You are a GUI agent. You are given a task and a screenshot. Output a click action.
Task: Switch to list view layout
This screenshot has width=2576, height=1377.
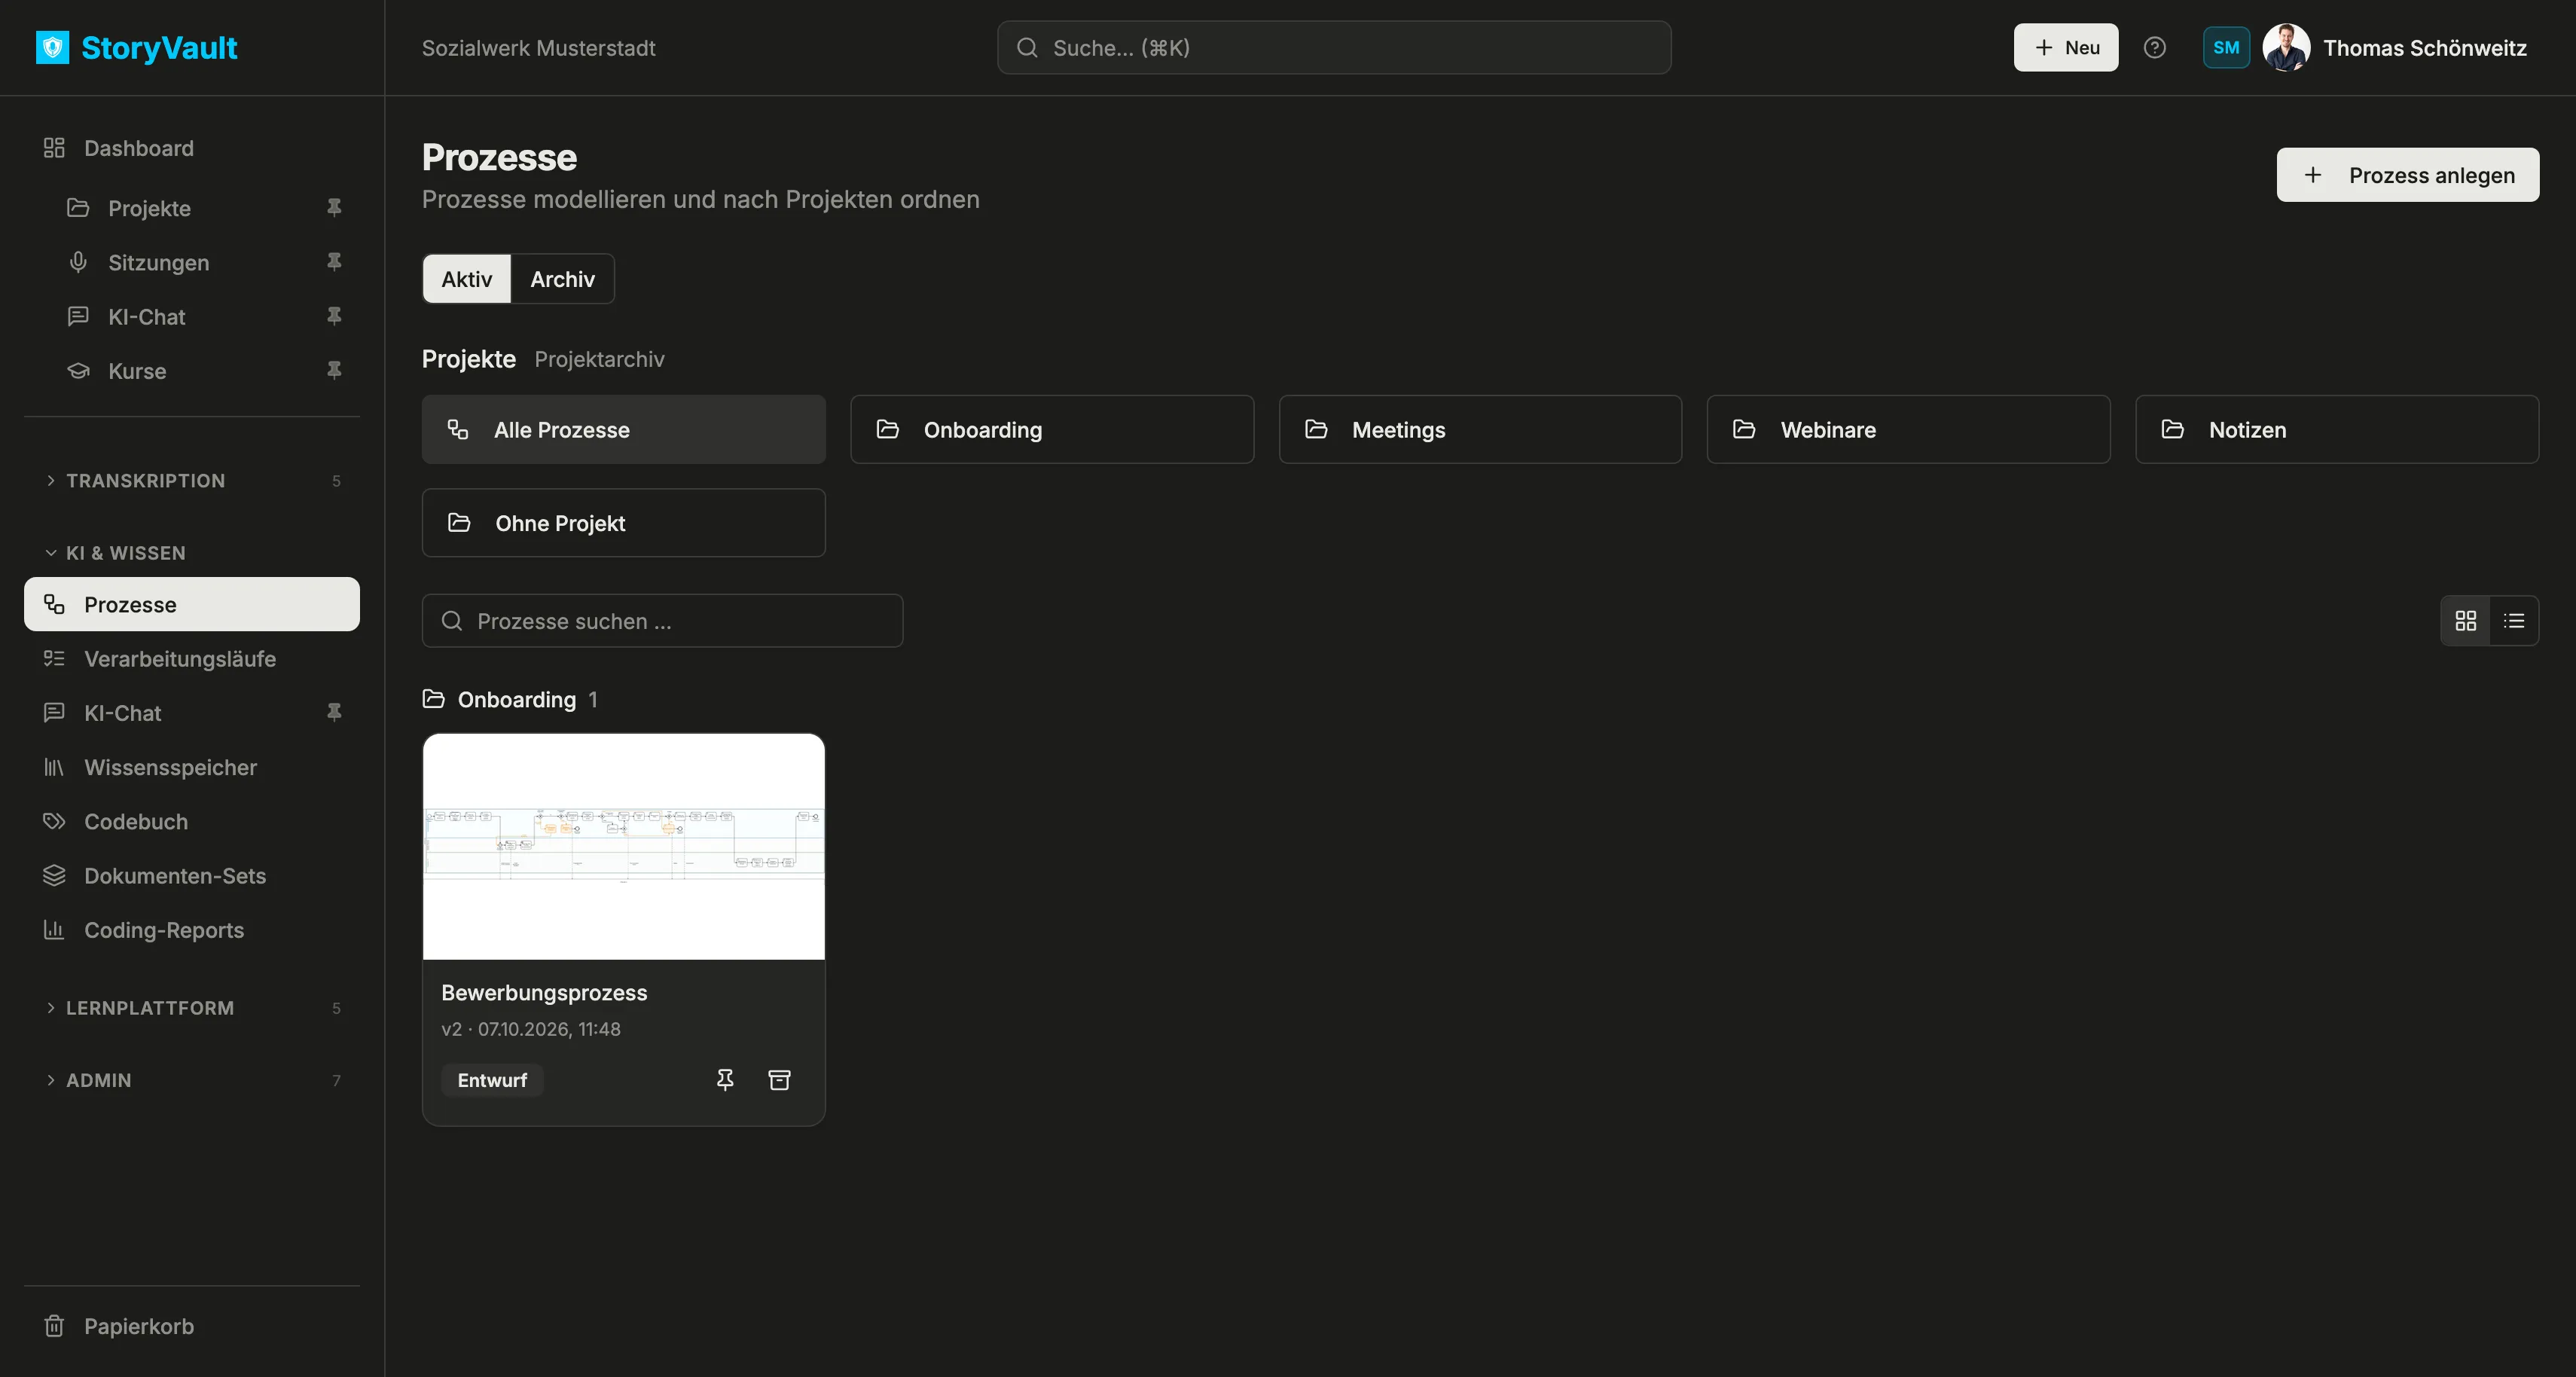point(2514,621)
